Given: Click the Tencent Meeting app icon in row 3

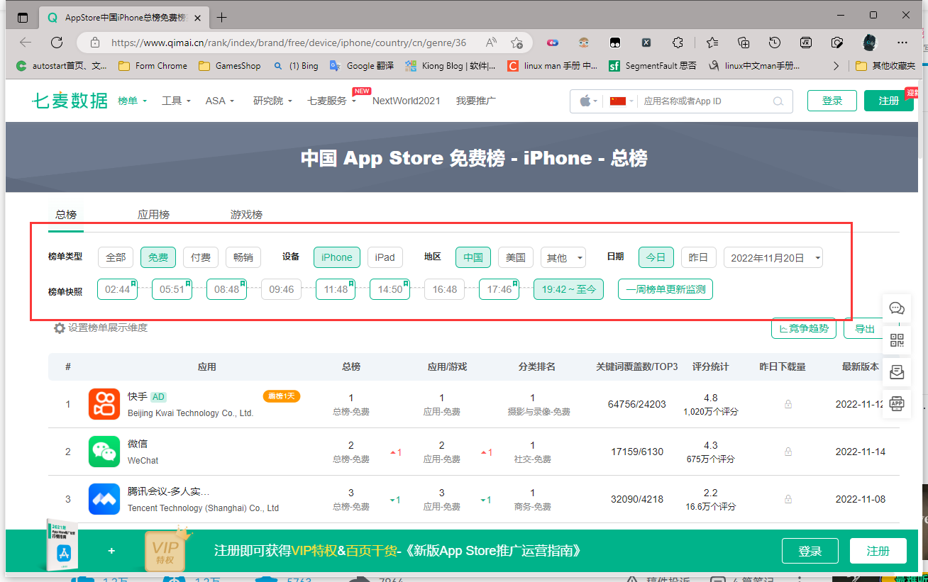Looking at the screenshot, I should tap(104, 499).
